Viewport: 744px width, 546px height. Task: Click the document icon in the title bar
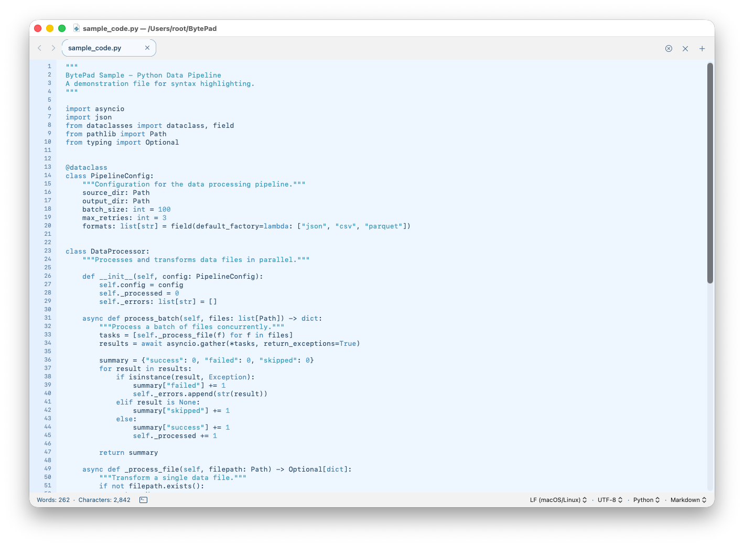[77, 28]
